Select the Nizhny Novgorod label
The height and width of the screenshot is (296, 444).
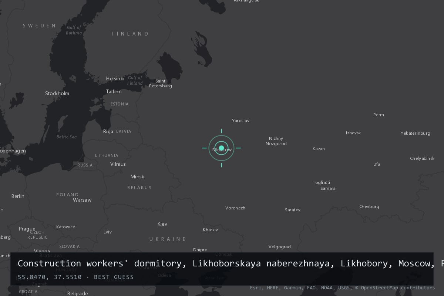tap(276, 141)
